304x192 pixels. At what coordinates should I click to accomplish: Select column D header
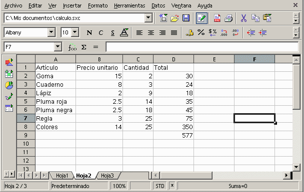point(173,59)
